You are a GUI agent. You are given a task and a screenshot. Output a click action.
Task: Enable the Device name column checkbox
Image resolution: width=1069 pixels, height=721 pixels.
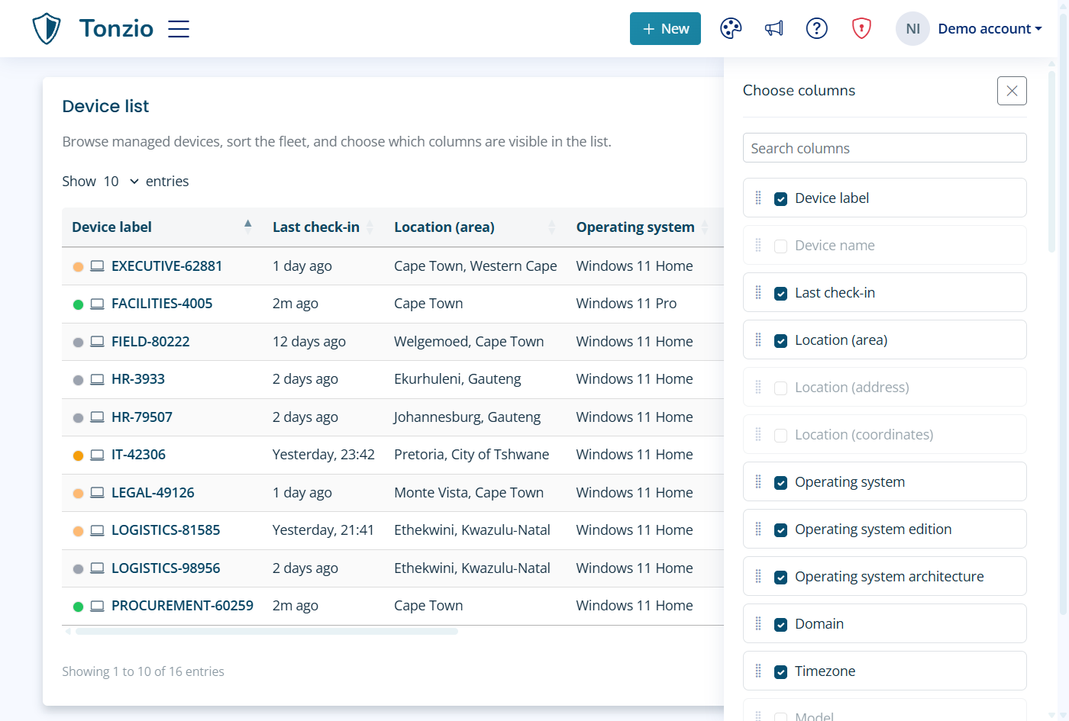coord(780,246)
